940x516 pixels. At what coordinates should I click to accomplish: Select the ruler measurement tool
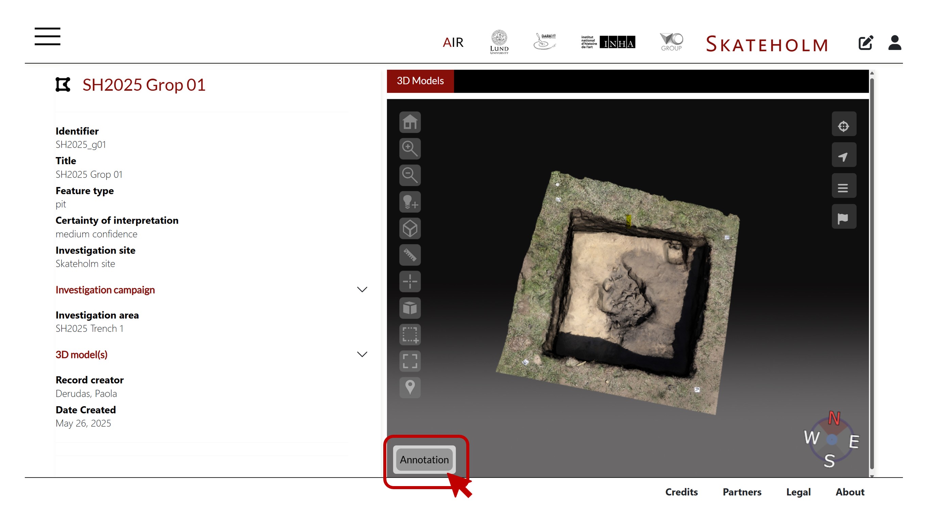pos(410,255)
